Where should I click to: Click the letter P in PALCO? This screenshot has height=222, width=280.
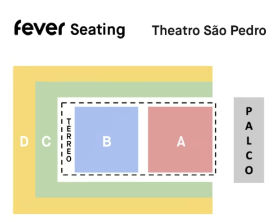249,111
